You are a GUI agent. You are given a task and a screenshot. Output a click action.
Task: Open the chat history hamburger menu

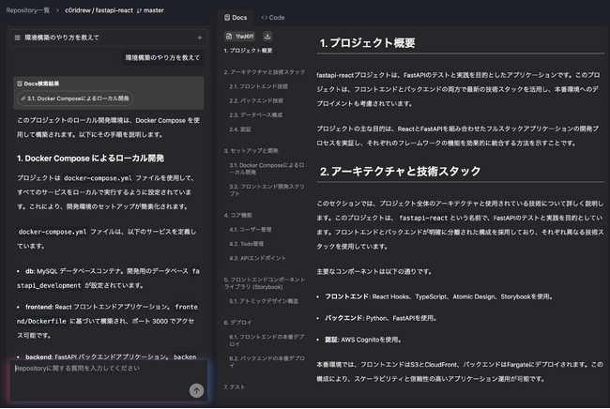point(17,38)
